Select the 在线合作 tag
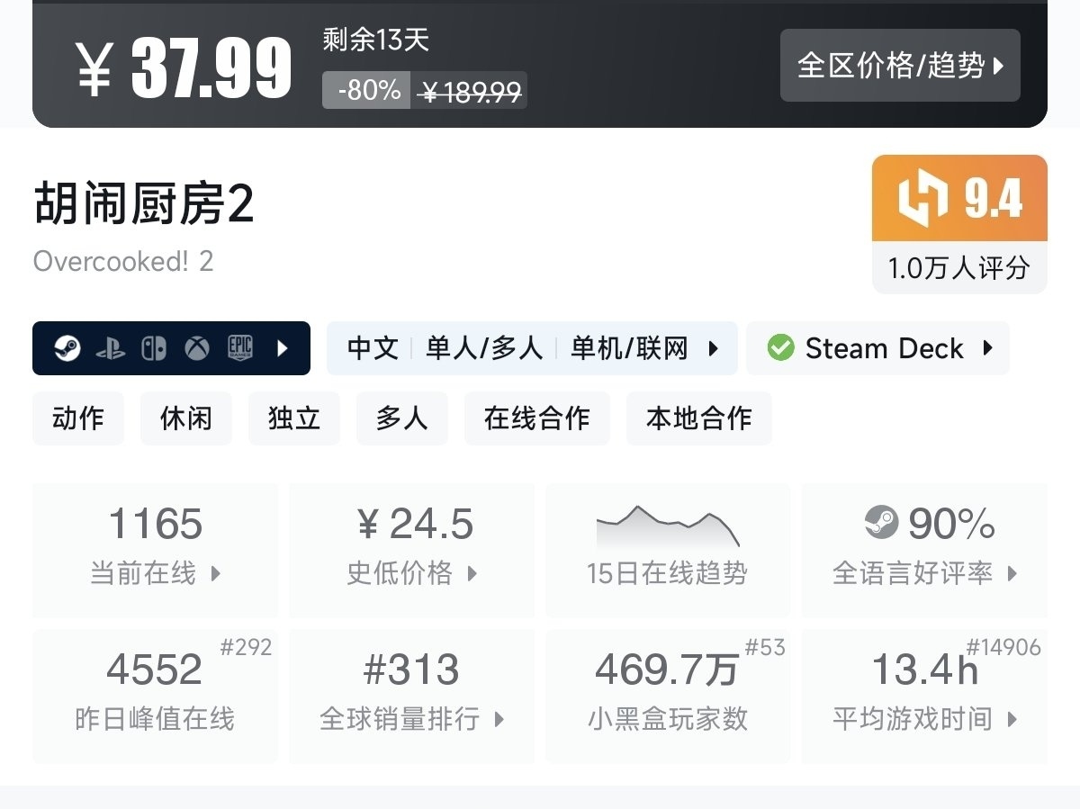1080x809 pixels. [536, 418]
